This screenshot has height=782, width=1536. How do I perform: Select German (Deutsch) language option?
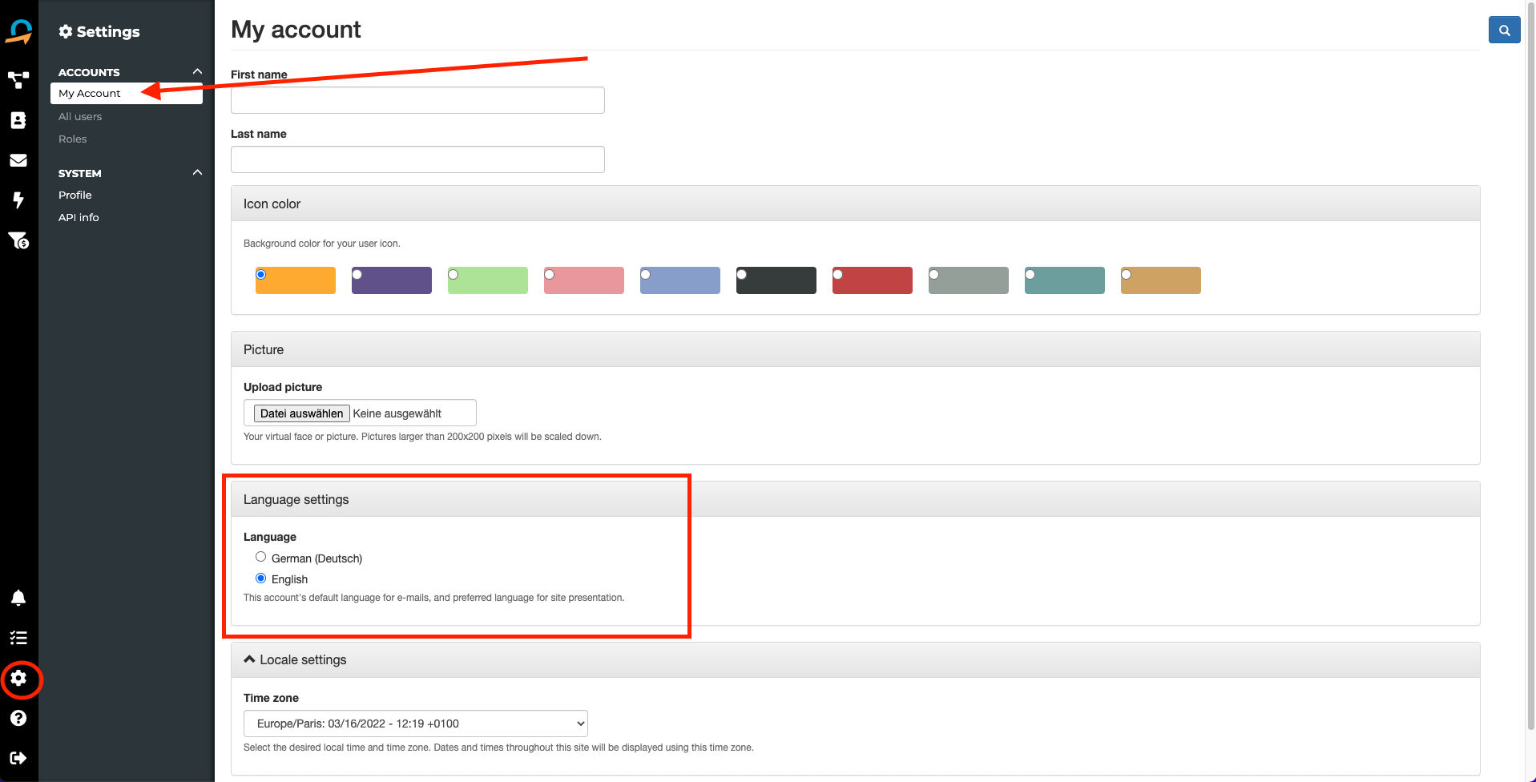pos(260,557)
